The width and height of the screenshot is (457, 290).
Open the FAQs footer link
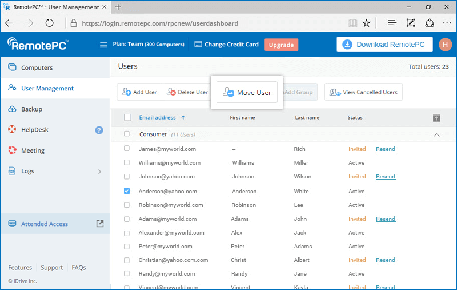[x=79, y=268]
